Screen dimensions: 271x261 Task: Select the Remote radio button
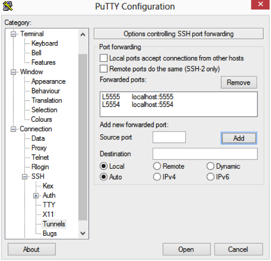point(157,166)
